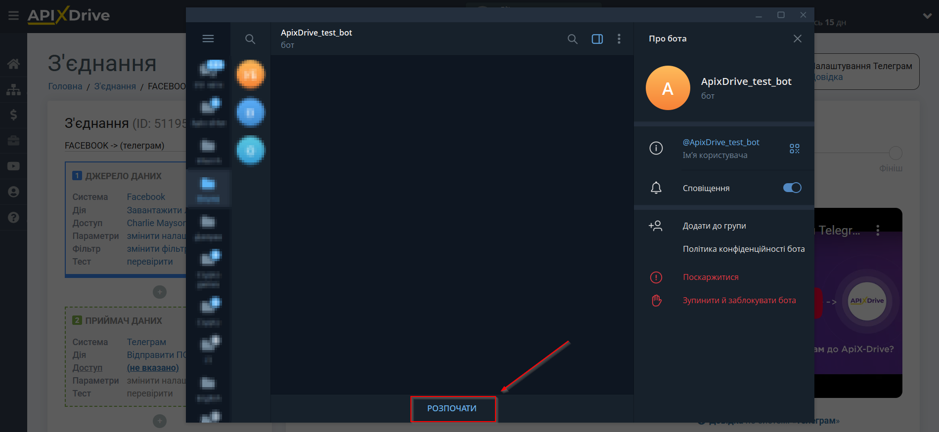Click the notifications bell icon
The image size is (939, 432).
tap(656, 188)
